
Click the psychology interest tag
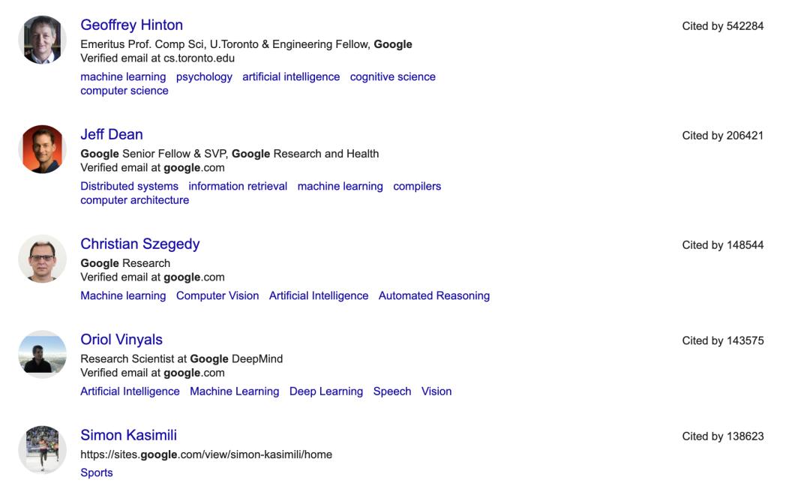coord(204,76)
